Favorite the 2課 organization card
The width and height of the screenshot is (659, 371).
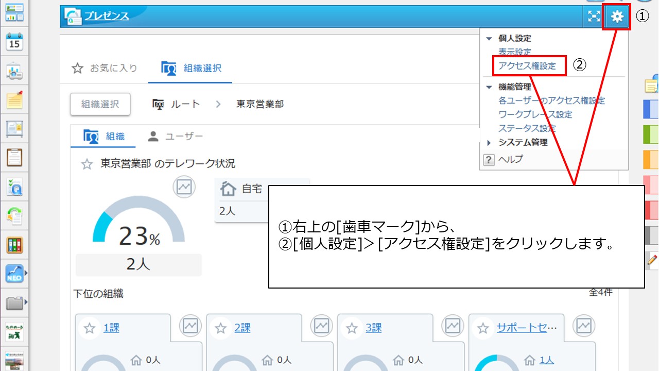(221, 328)
